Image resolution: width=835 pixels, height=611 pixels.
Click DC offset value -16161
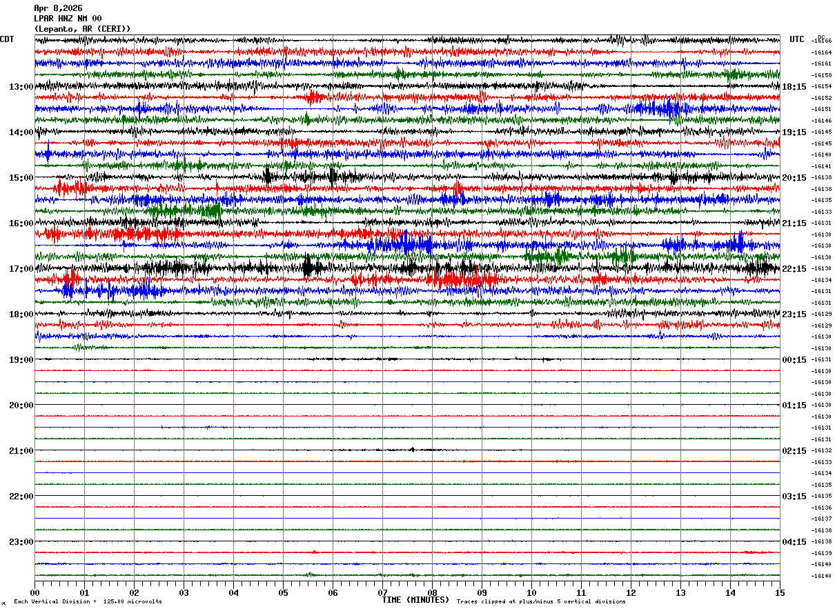click(x=821, y=63)
